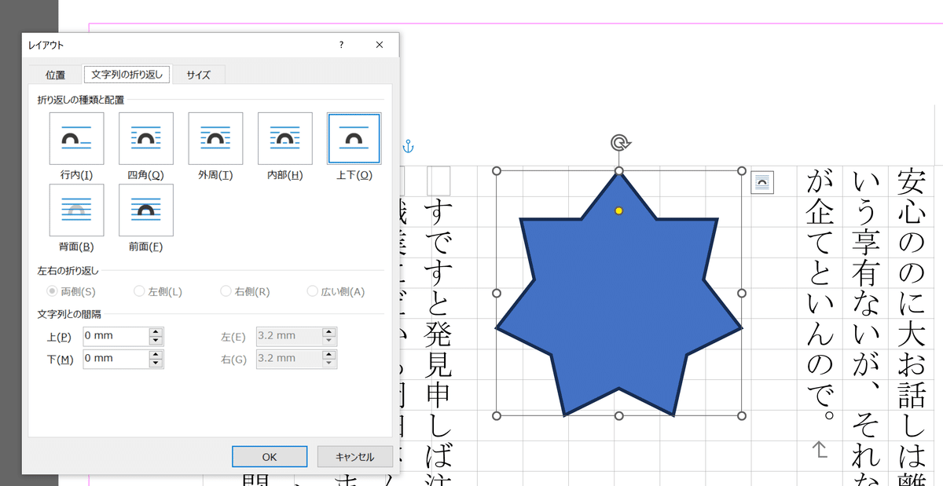Decrease the 下(M) spacing value
Screen dimensions: 943x486
pos(156,363)
